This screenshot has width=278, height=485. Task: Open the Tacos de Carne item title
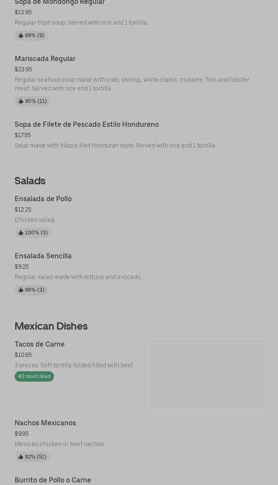coord(40,344)
